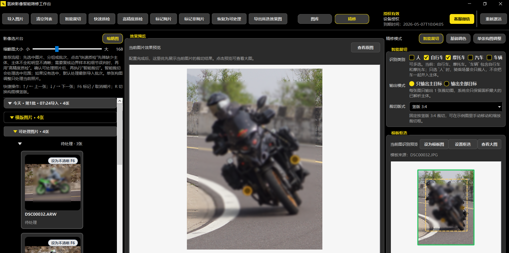
Task: Click 查看原图 to view original
Action: pyautogui.click(x=365, y=48)
